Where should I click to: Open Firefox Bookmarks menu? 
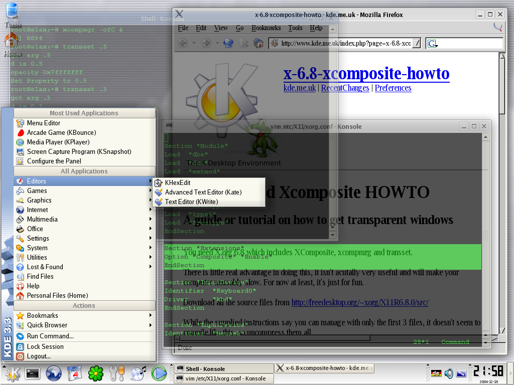(266, 28)
